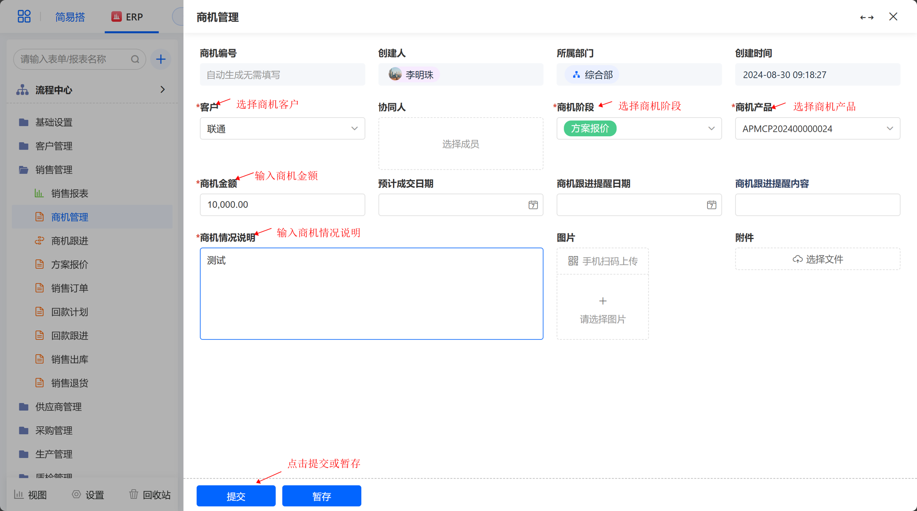Click the 商机跟进提醒日期 date field

pyautogui.click(x=639, y=205)
